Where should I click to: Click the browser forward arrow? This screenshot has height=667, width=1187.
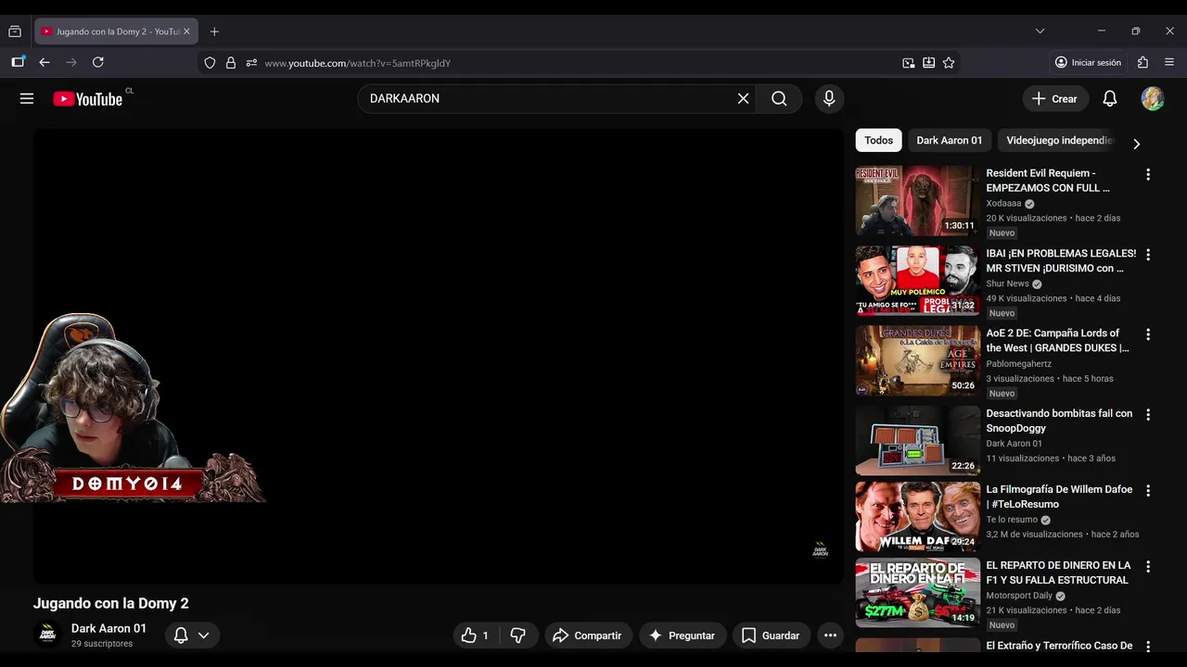(x=71, y=62)
